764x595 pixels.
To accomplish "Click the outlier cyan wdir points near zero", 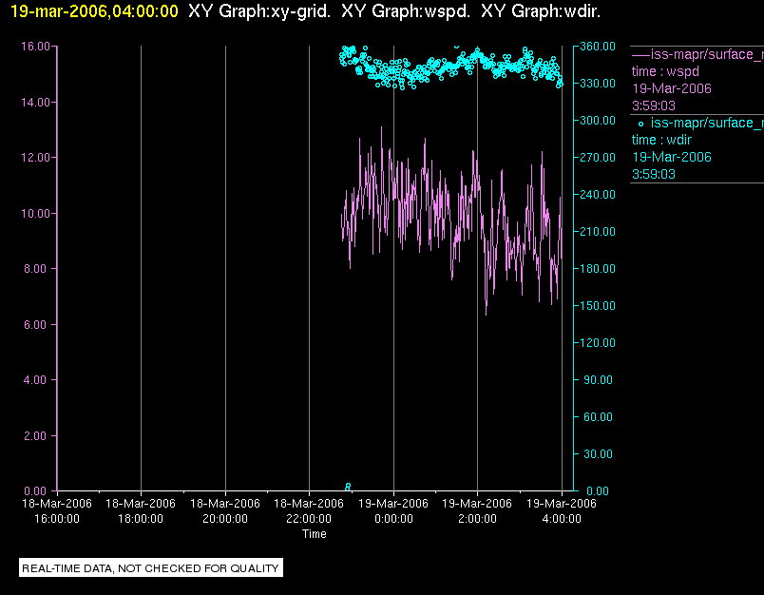I will point(348,487).
